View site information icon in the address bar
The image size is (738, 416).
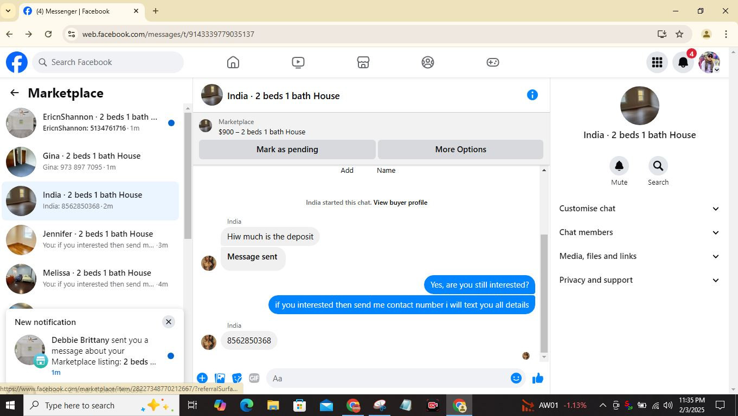click(x=71, y=34)
